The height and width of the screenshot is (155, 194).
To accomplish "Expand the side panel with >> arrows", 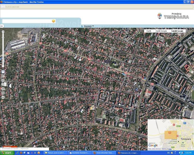I will tap(2, 26).
